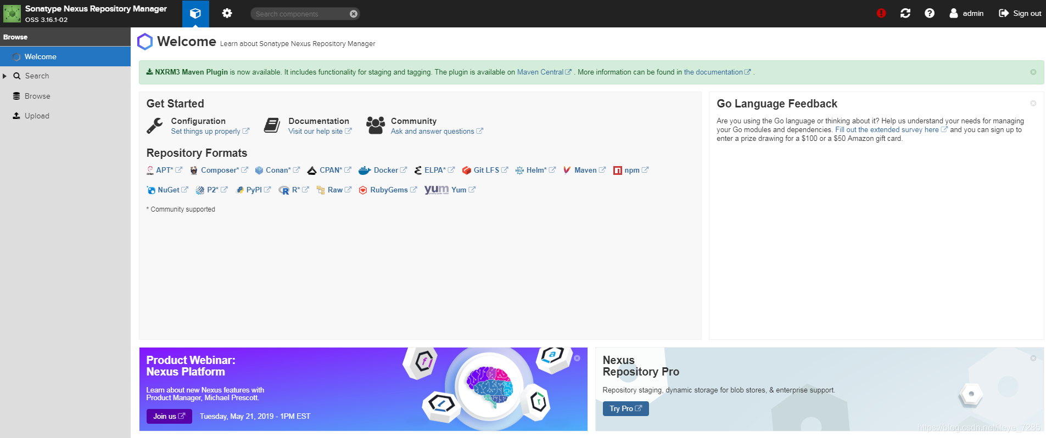Click the Helm wheel icon
The height and width of the screenshot is (438, 1046).
[x=519, y=170]
